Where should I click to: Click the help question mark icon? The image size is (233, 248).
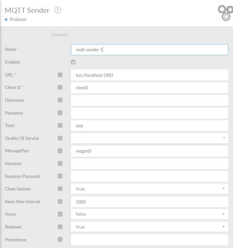point(58,10)
